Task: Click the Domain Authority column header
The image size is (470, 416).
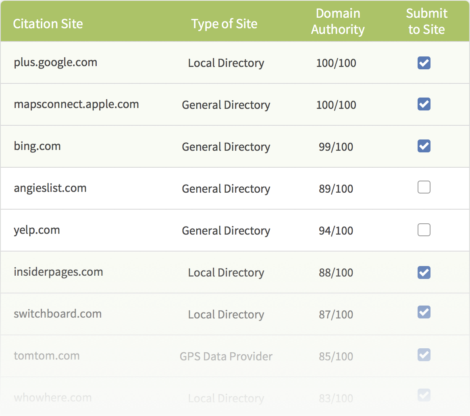Action: 338,22
